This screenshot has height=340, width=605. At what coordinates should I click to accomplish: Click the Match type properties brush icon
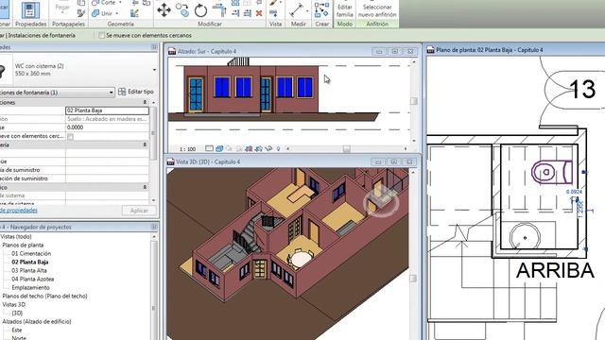tap(81, 13)
